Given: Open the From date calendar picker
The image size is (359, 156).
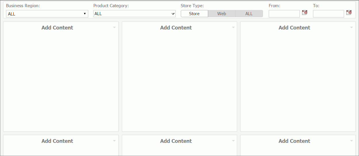Looking at the screenshot, I should coord(305,13).
